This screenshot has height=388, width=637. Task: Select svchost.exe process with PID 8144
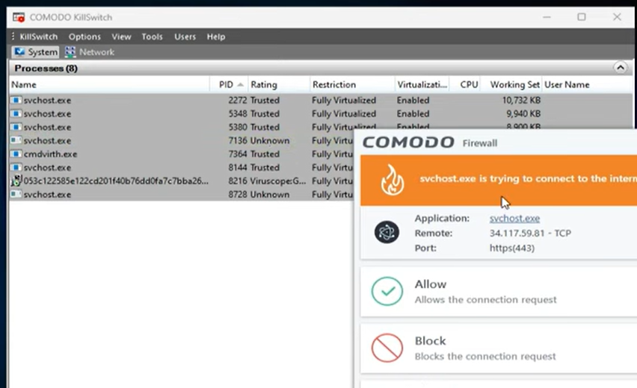pos(181,167)
